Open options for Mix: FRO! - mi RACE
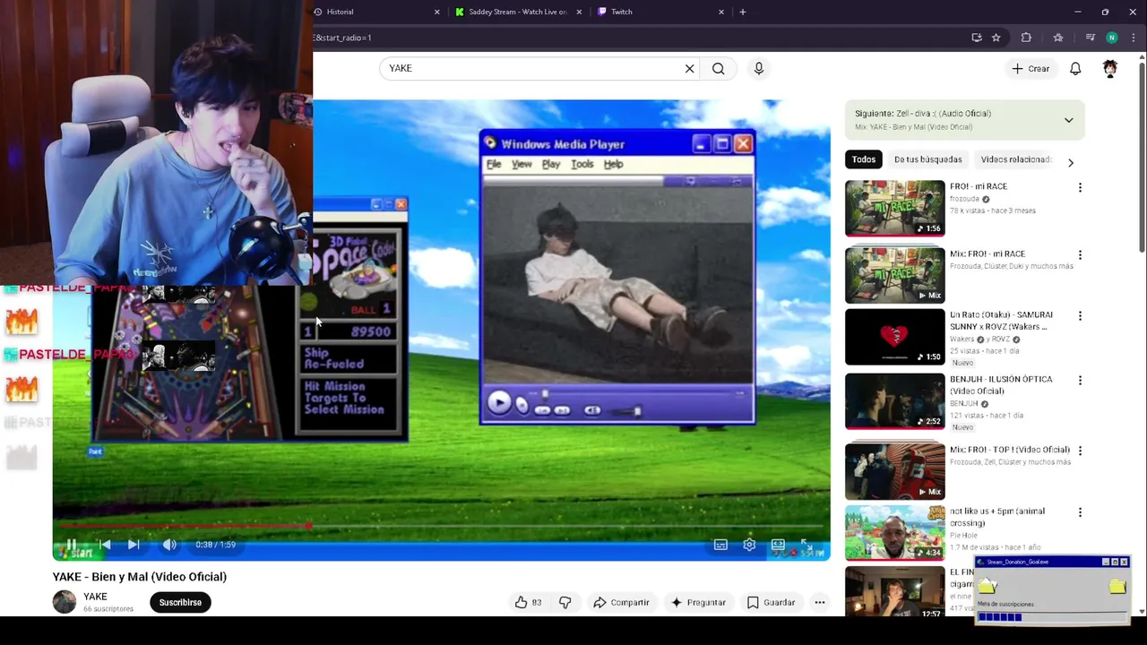 click(x=1080, y=255)
